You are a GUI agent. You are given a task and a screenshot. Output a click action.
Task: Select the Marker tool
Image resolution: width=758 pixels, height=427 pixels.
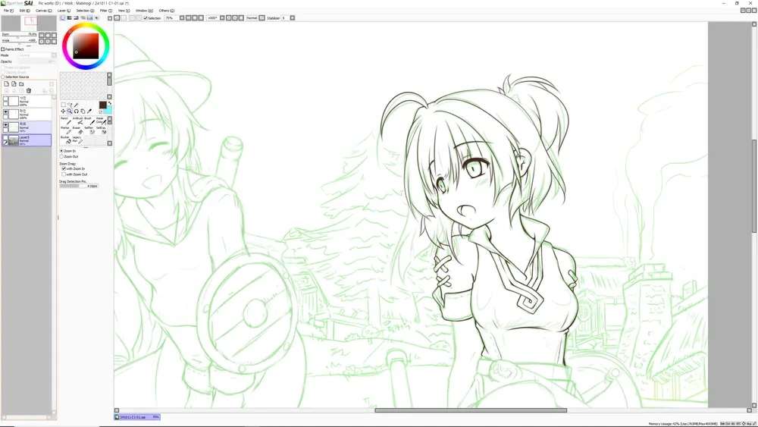66,131
